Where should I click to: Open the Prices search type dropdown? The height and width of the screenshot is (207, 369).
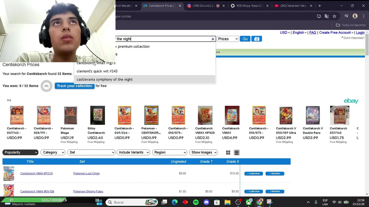tap(228, 39)
